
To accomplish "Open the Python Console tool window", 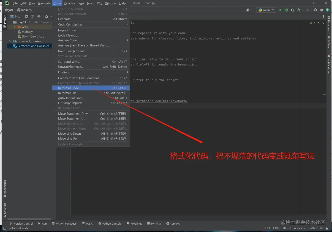I will click(x=110, y=223).
